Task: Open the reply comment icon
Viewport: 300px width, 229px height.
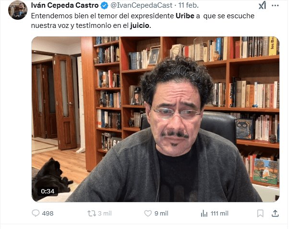Action: click(36, 213)
